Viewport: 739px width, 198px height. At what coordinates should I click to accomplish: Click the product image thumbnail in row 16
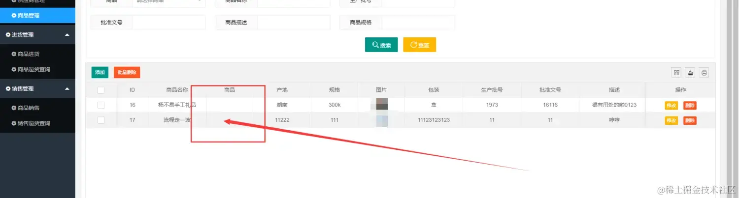(381, 105)
